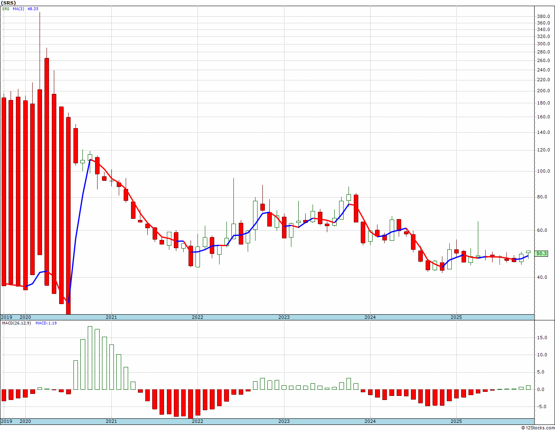555x431 pixels.
Task: Click the "100.0" price axis label
Action: coord(543,171)
